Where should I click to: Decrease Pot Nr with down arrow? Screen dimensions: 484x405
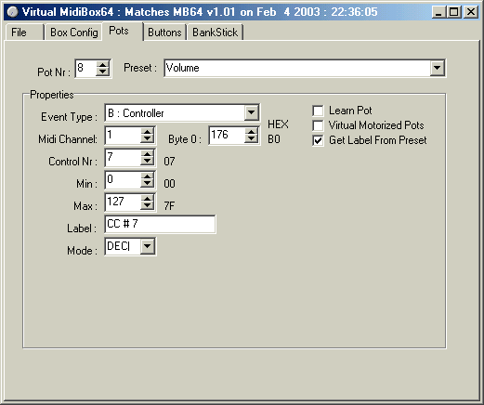click(103, 72)
